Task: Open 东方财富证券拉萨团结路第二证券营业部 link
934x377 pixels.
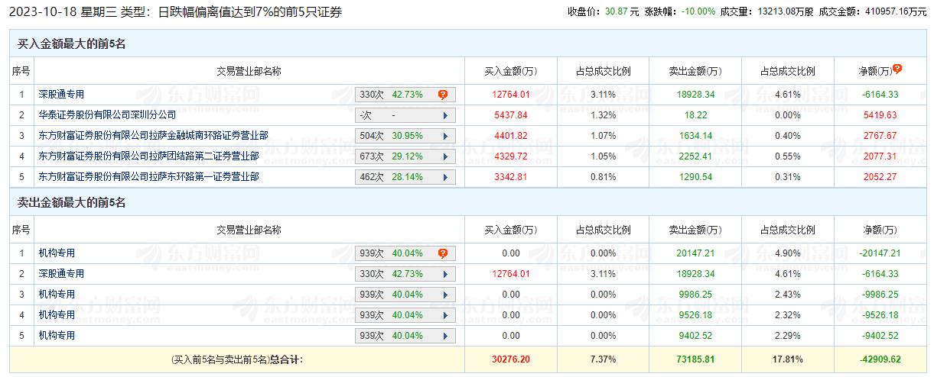Action: click(148, 156)
